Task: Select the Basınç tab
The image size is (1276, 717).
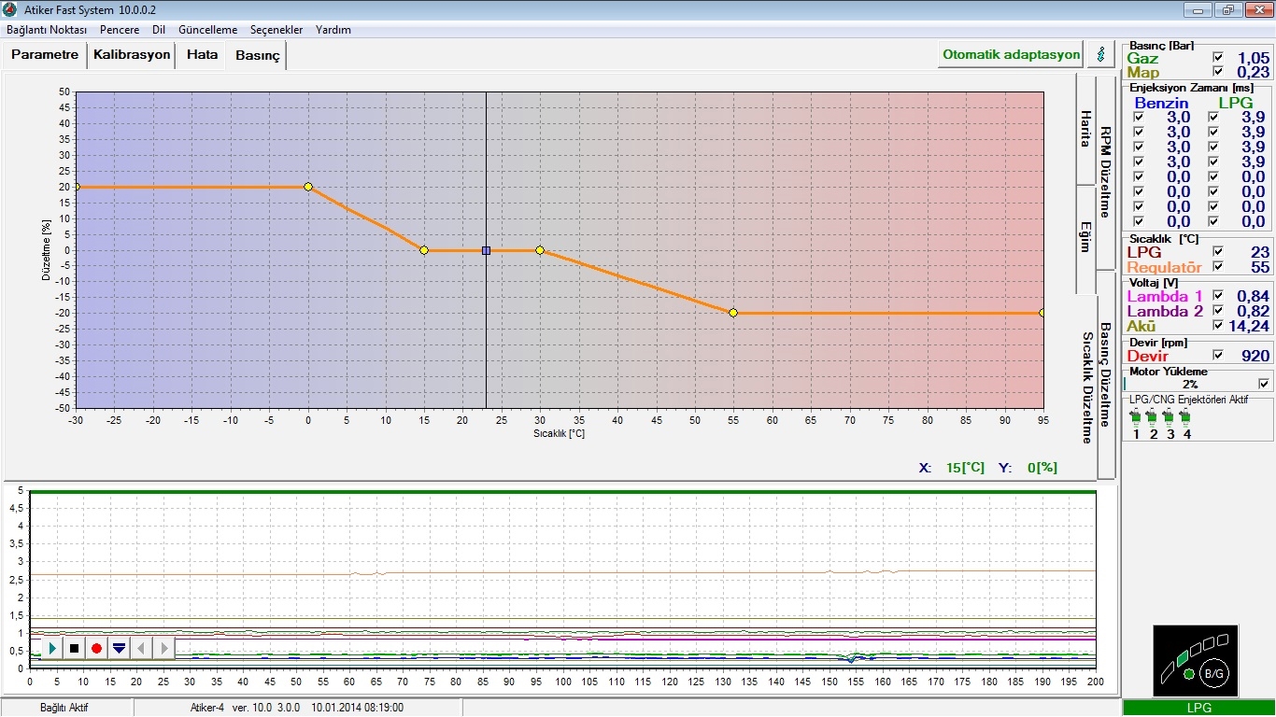Action: click(257, 56)
